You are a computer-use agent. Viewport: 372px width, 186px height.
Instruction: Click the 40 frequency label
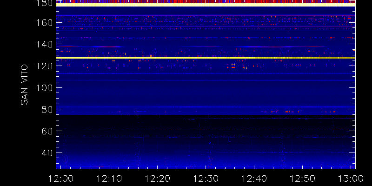tap(47, 153)
